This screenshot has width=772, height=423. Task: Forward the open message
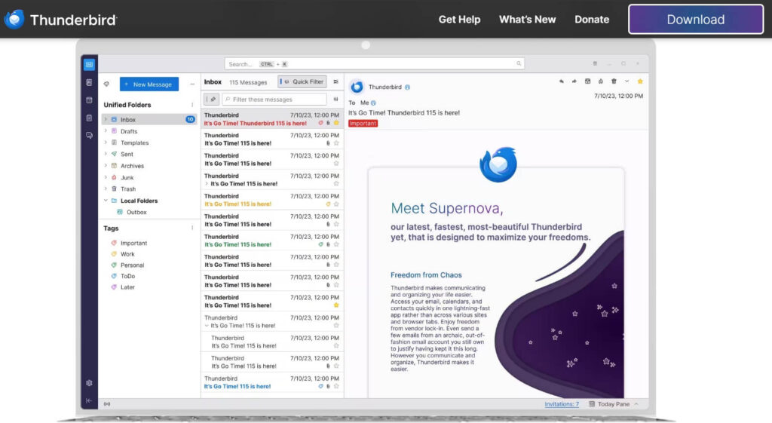click(x=574, y=81)
